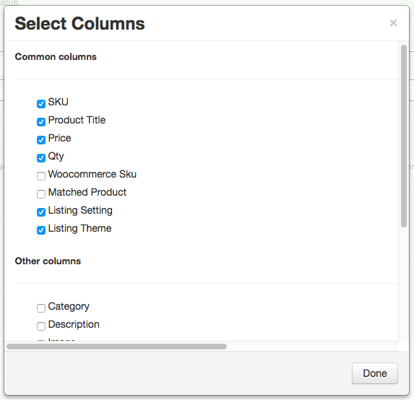
Task: Click the Other columns heading
Action: tap(48, 261)
